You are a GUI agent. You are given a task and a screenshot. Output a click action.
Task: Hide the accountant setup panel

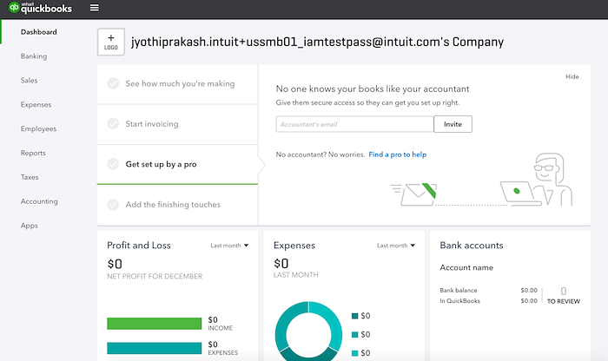(572, 76)
